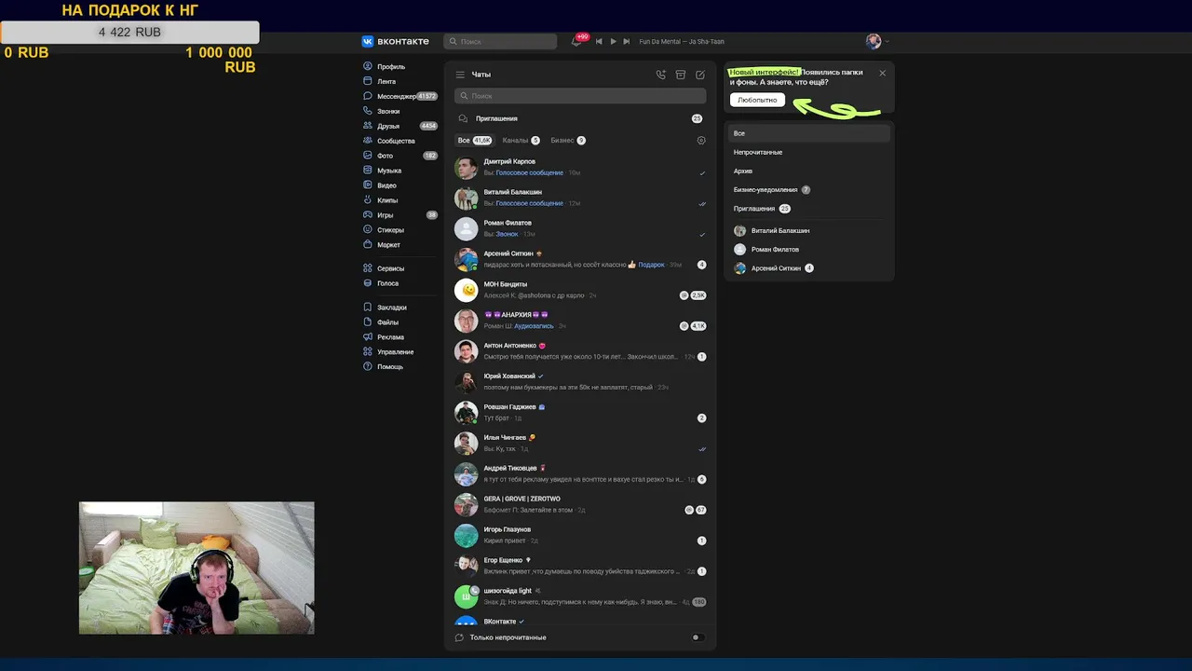Click the Подарок link in Арсений Ситкин chat
The height and width of the screenshot is (671, 1192).
click(x=651, y=265)
